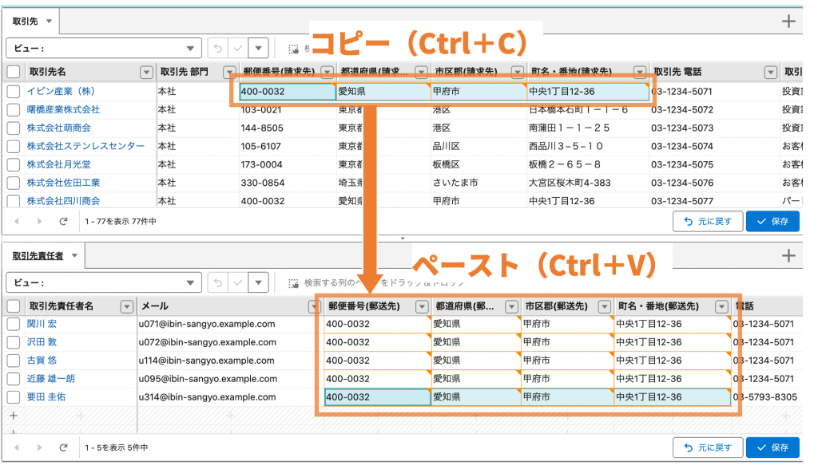This screenshot has height=473, width=818.
Task: Open the ビュー dropdown in the 取引先 panel
Action: coord(104,48)
